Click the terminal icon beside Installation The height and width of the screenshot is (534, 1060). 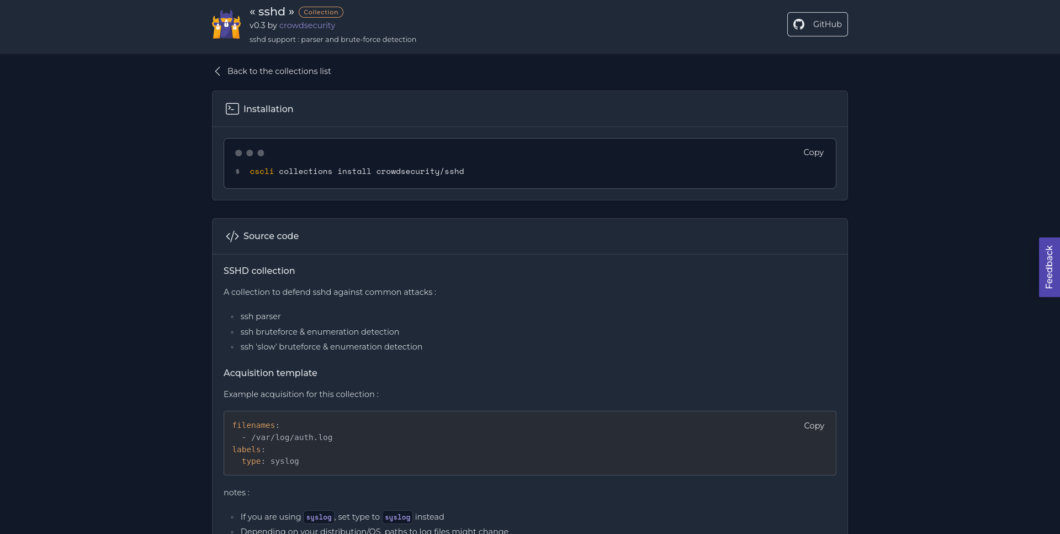point(232,109)
